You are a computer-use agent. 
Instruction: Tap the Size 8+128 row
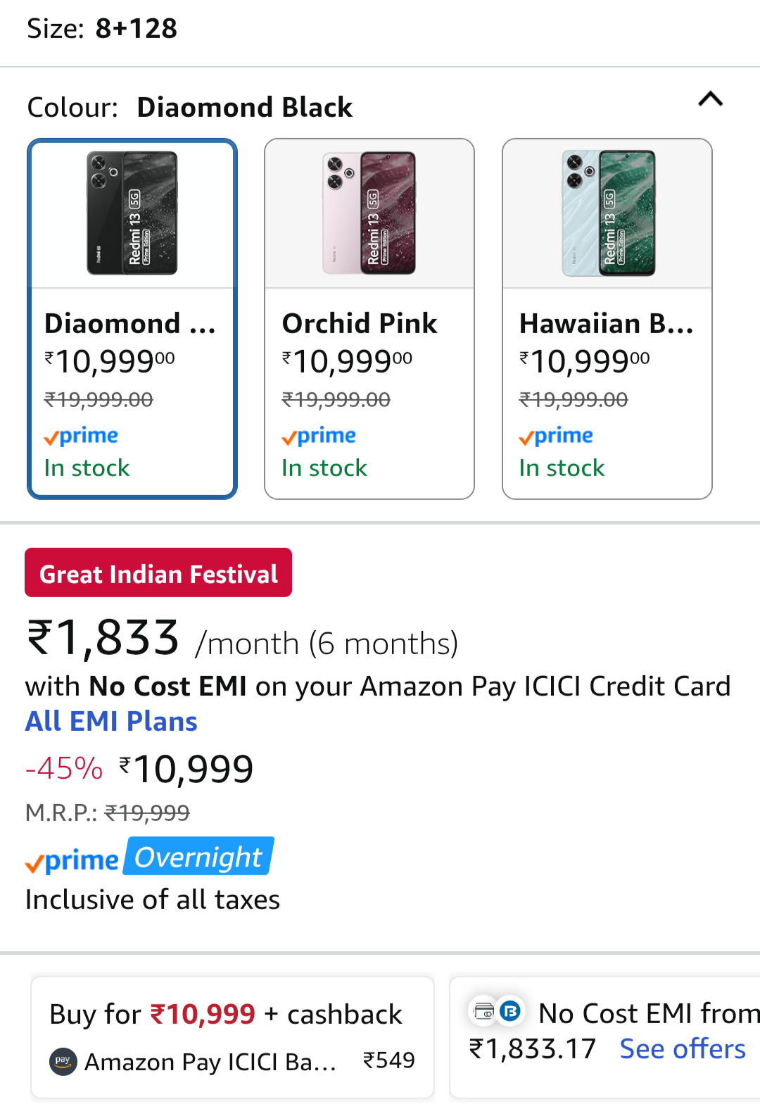(103, 29)
